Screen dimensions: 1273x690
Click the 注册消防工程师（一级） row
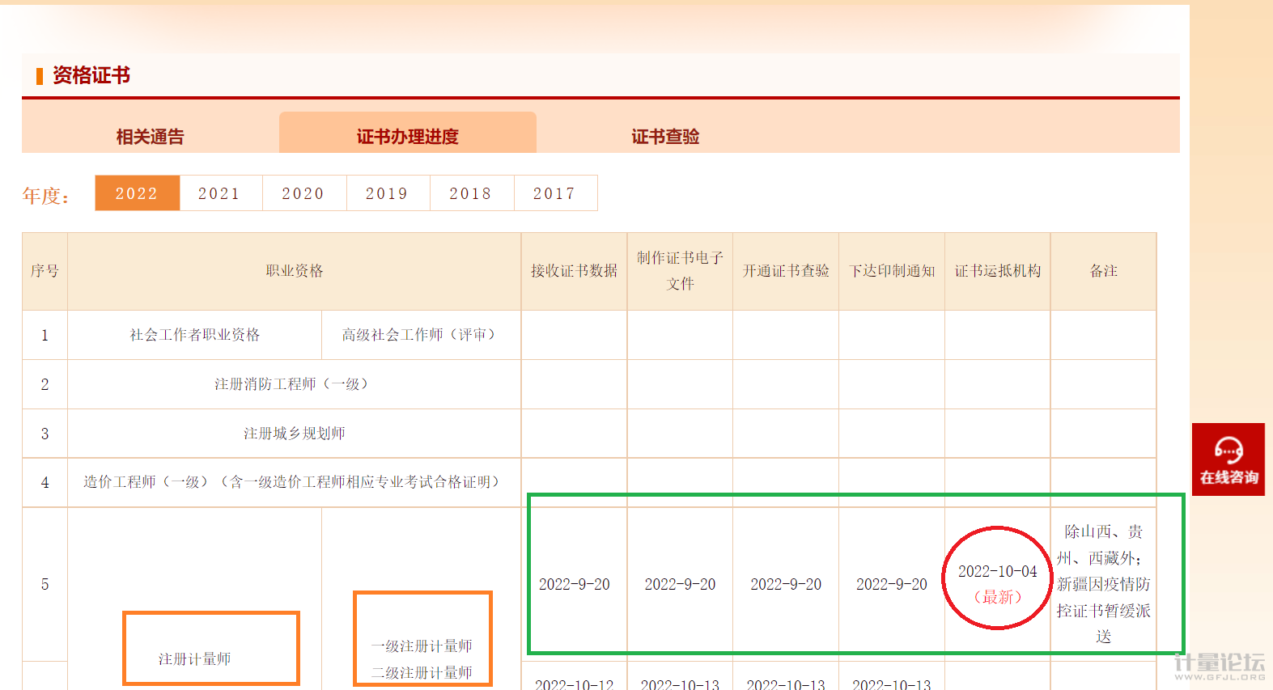(294, 384)
